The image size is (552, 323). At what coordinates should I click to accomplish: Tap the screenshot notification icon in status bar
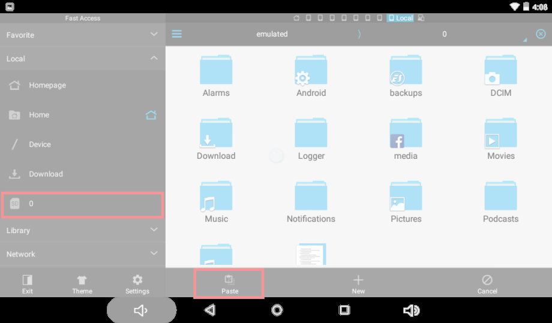click(10, 7)
